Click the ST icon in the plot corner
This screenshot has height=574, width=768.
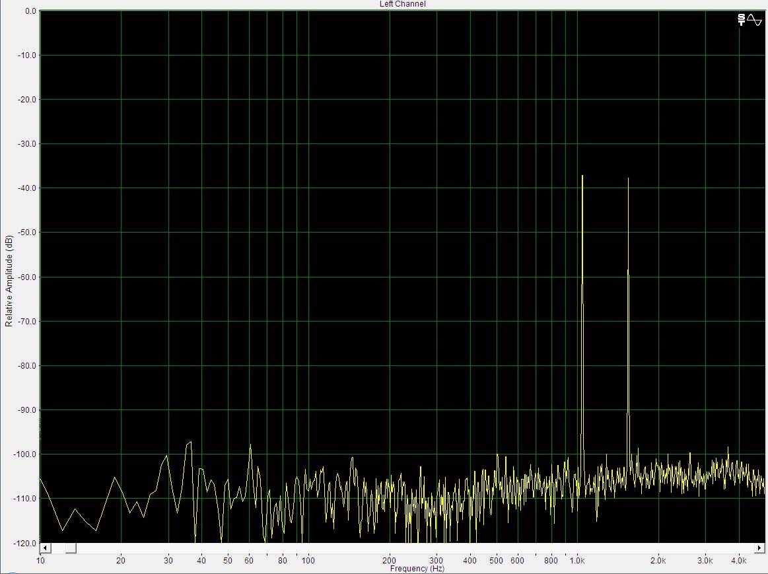pos(742,20)
